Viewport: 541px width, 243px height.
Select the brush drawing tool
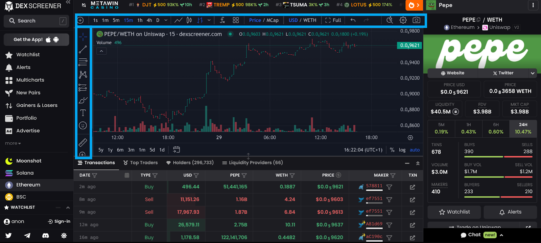(x=83, y=100)
